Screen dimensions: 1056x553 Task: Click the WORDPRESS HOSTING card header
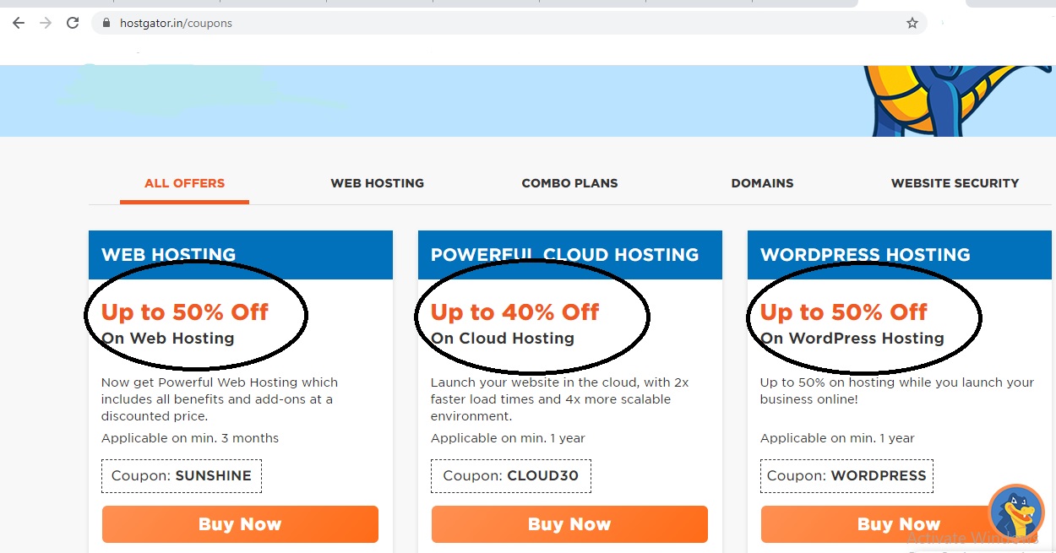pyautogui.click(x=900, y=255)
